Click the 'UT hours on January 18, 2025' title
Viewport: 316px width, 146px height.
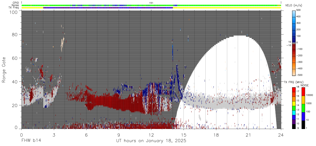pyautogui.click(x=151, y=141)
